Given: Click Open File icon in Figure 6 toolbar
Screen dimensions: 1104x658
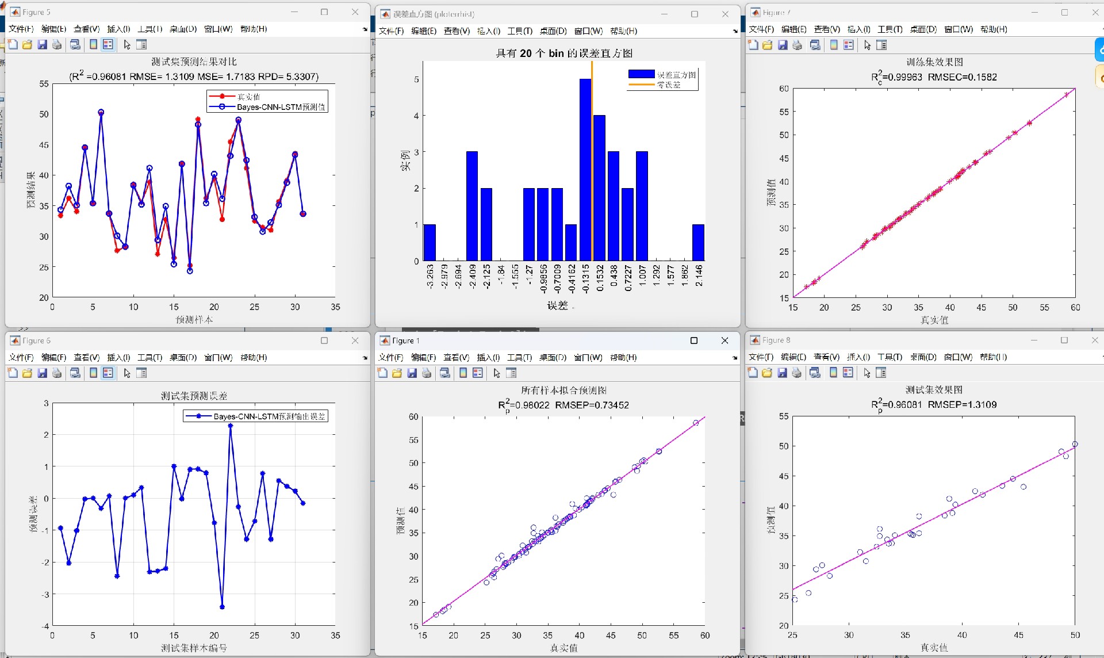Looking at the screenshot, I should 27,373.
